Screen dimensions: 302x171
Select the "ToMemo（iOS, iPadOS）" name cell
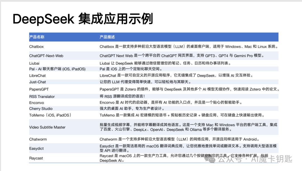(x=51, y=115)
